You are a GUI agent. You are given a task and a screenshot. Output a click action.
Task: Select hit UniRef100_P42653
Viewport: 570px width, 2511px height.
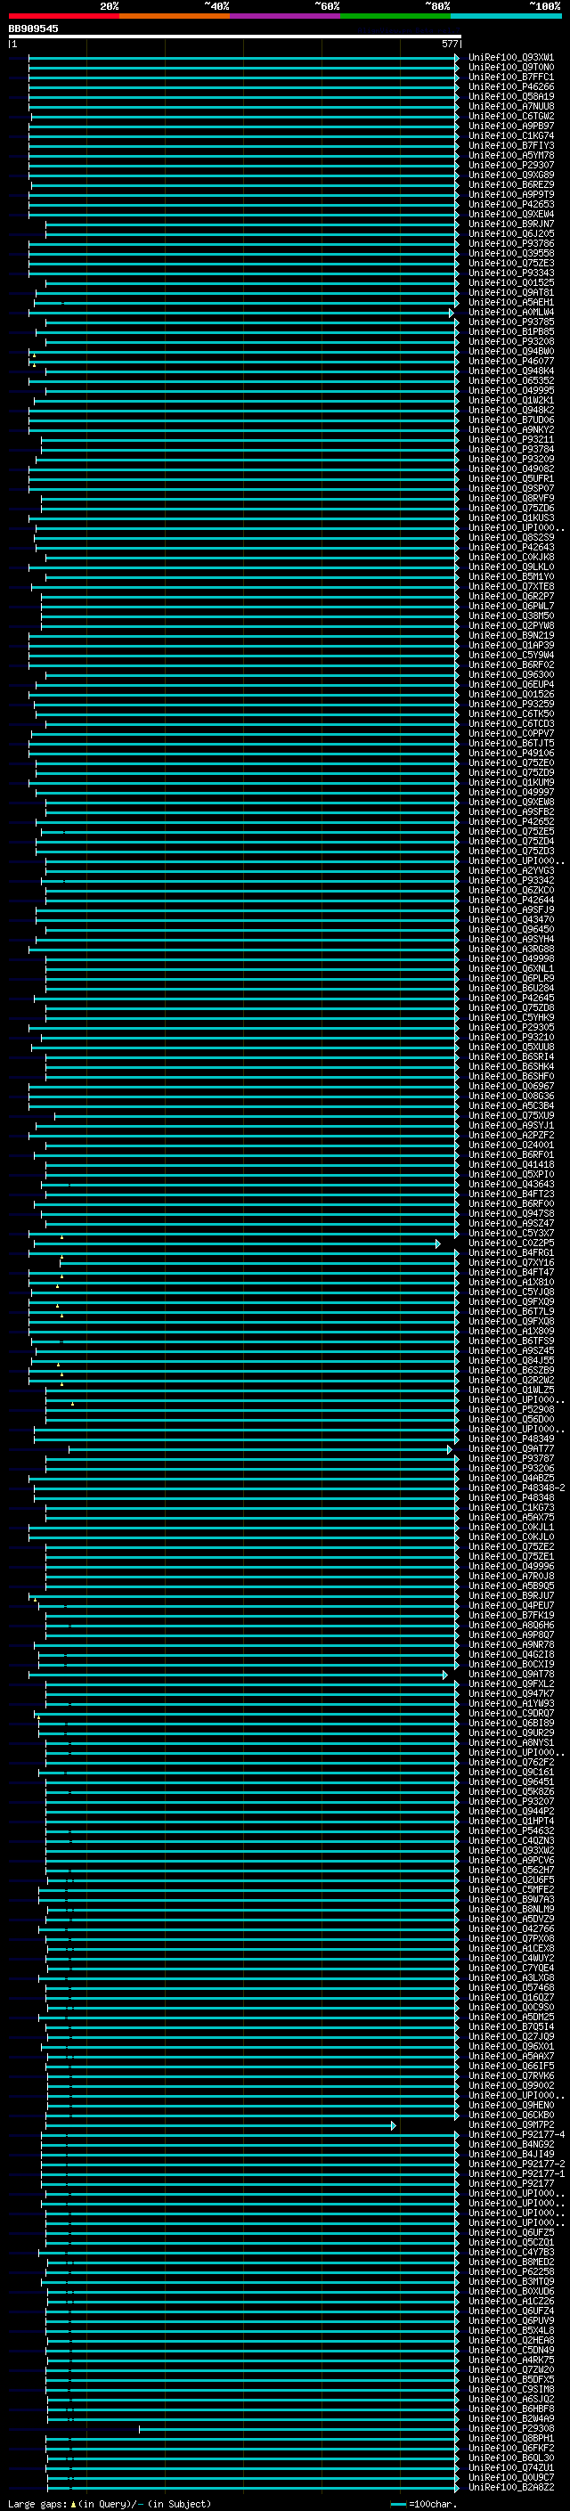[511, 205]
